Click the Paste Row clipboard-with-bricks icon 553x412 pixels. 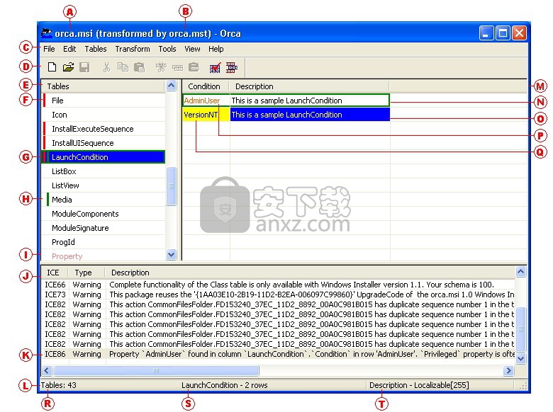tap(194, 67)
